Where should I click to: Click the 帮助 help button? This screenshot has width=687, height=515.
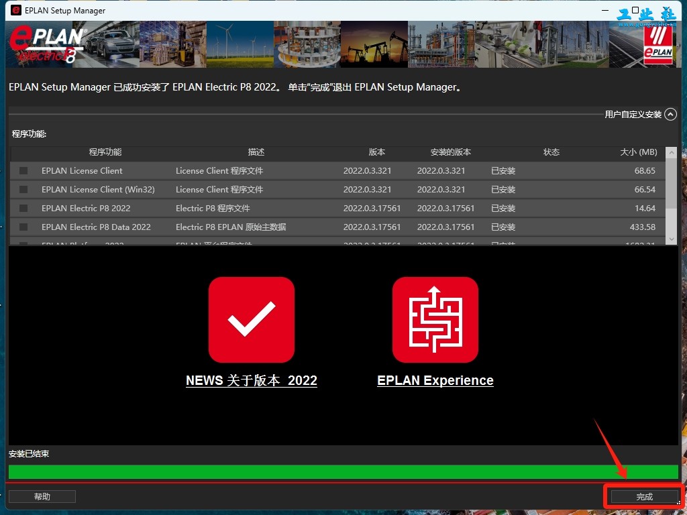point(42,497)
